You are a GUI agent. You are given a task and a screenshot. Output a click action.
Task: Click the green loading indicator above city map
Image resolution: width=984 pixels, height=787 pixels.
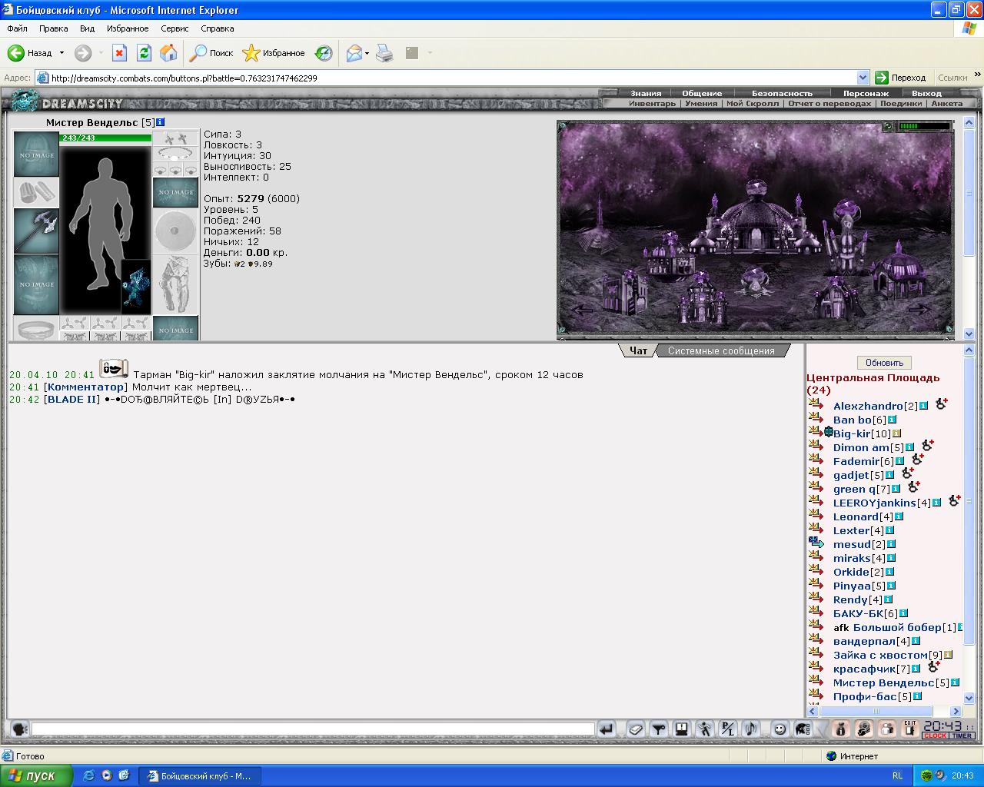(925, 126)
